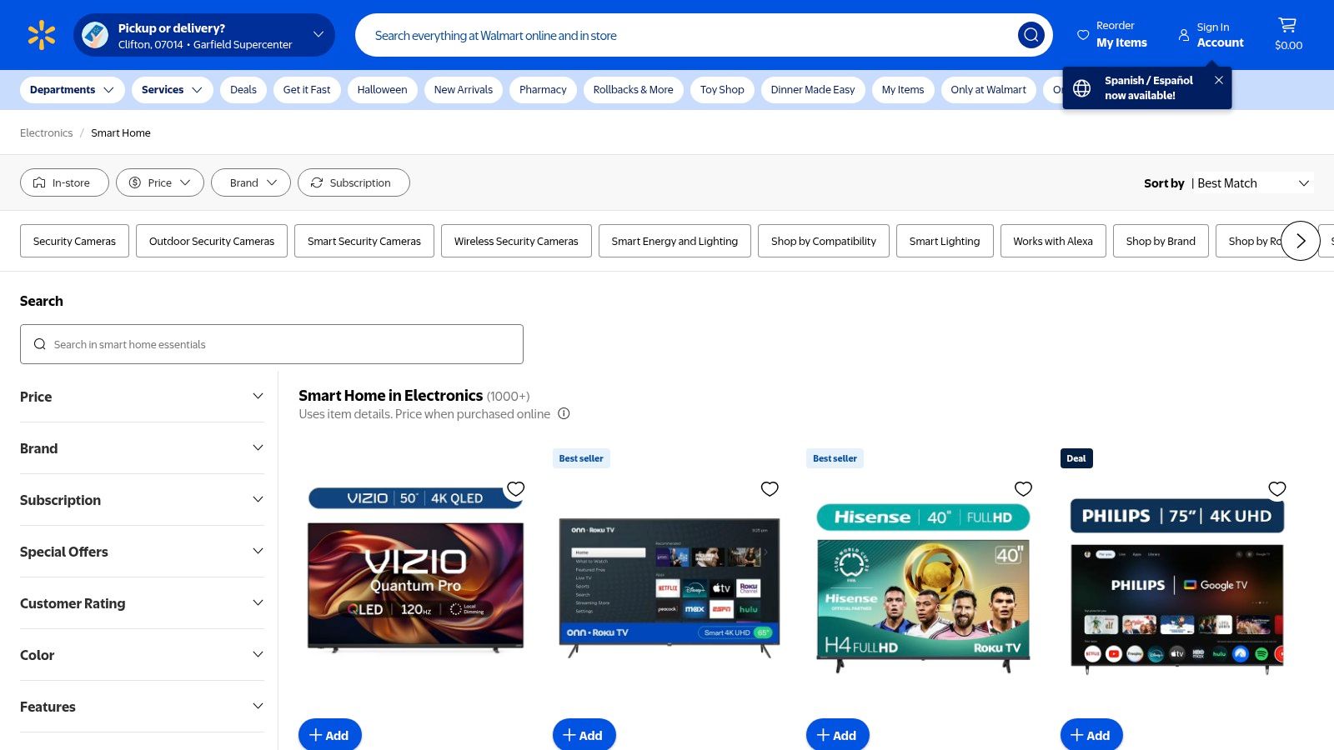The height and width of the screenshot is (750, 1334).
Task: Select the Halloween nav item
Action: coord(382,90)
